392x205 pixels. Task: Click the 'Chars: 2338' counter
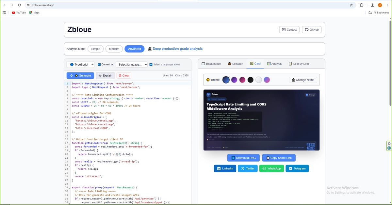click(x=182, y=75)
